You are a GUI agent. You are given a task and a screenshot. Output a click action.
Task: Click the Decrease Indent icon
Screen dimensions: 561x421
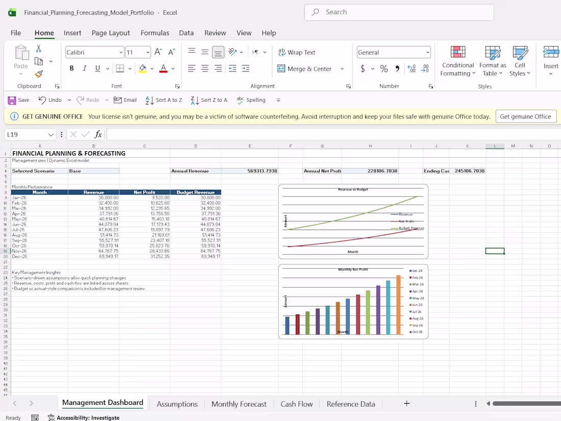(233, 68)
